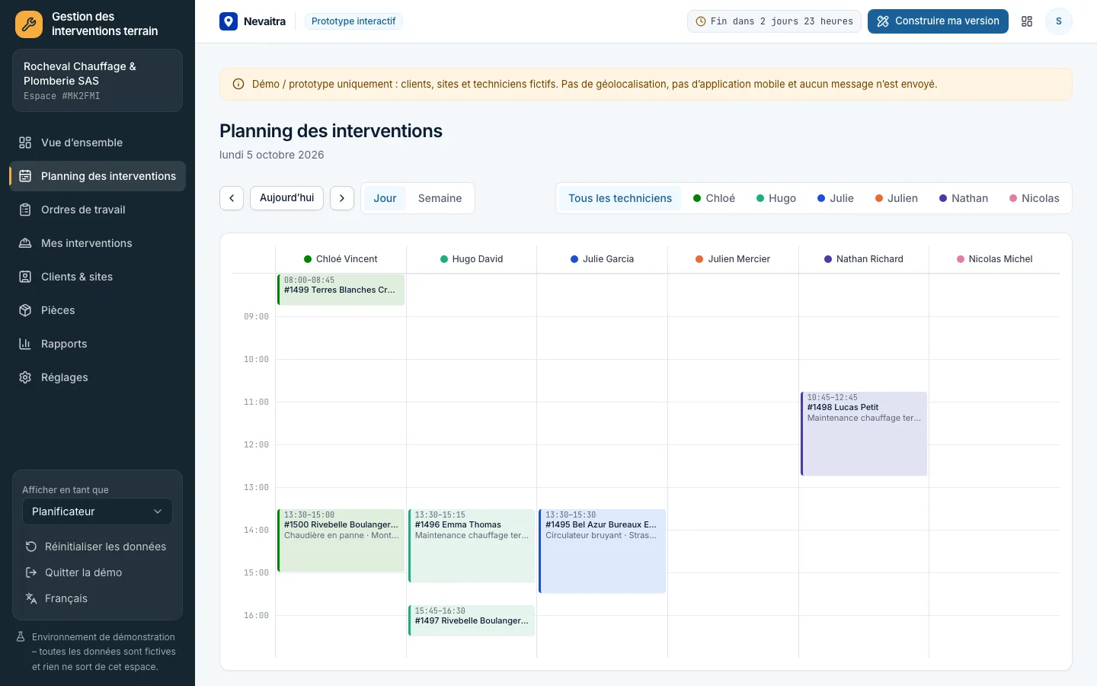Filter planning by technician Nathan
Screen dimensions: 1097x686
tap(964, 198)
